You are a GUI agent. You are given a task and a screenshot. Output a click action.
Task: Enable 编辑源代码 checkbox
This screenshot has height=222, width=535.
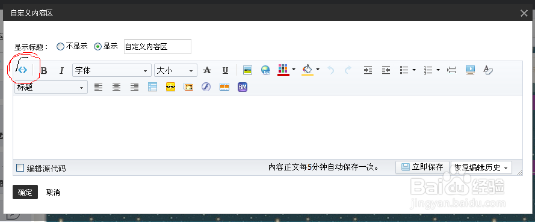point(20,167)
